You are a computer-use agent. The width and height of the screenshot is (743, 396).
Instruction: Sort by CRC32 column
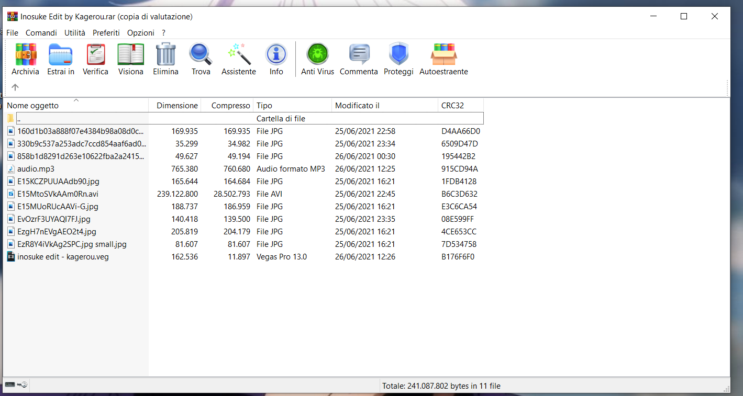click(461, 105)
